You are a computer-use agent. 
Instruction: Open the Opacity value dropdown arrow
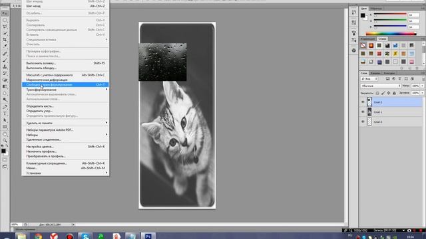[x=422, y=86]
